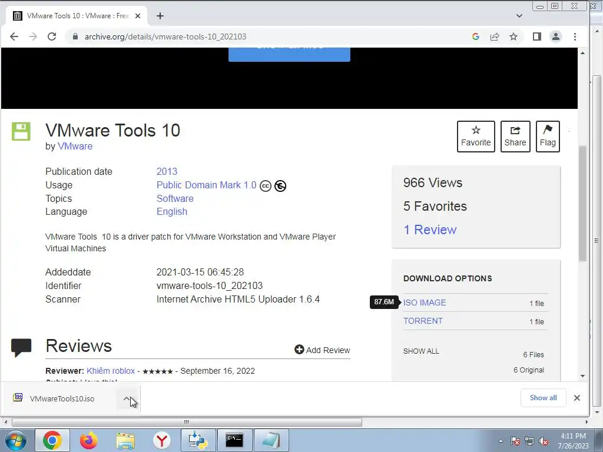Show hidden tray icons arrow
Image resolution: width=603 pixels, height=452 pixels.
[501, 441]
